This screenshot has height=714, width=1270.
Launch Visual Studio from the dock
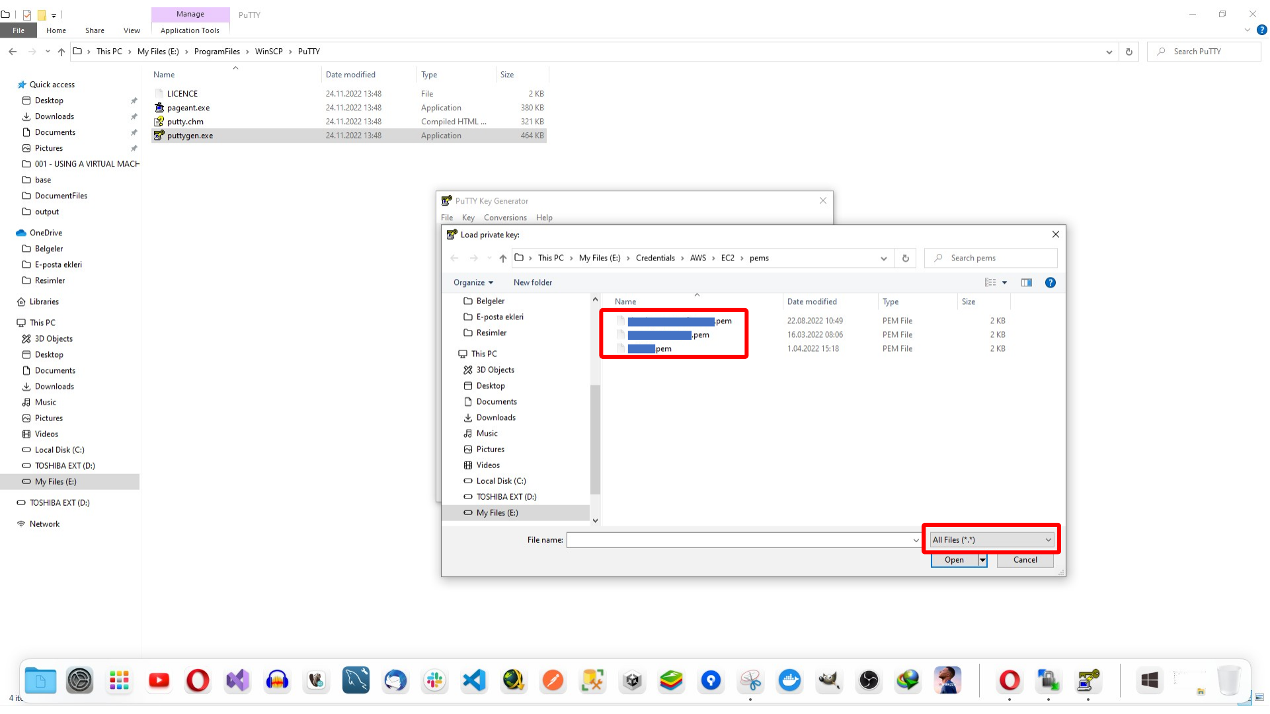point(237,680)
